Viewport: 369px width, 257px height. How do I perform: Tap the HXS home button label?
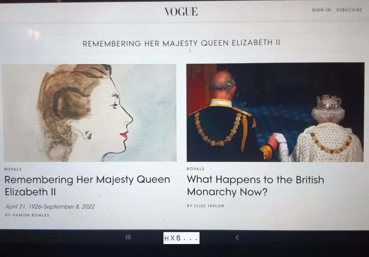(181, 238)
